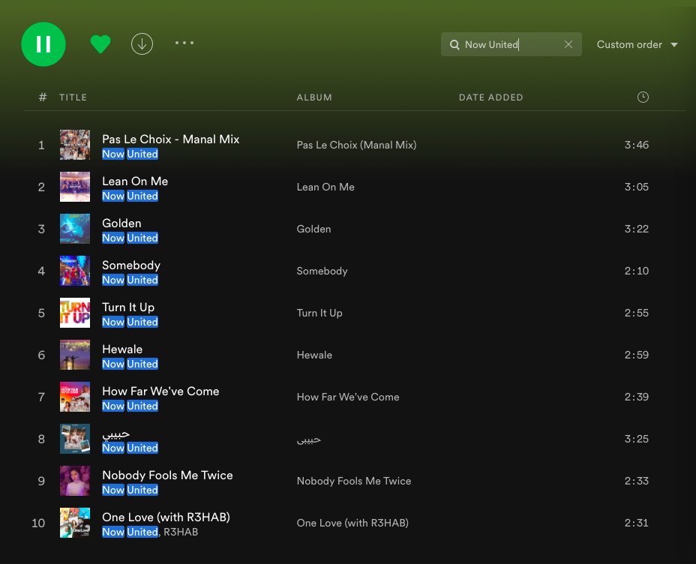The height and width of the screenshot is (564, 696).
Task: Click the row 8 cover art thumbnail
Action: click(x=75, y=439)
